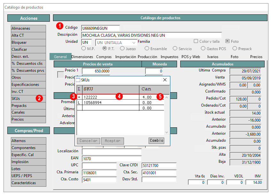271x195 pixels.
Task: Click the Especific. Cal button
Action: 28,155
